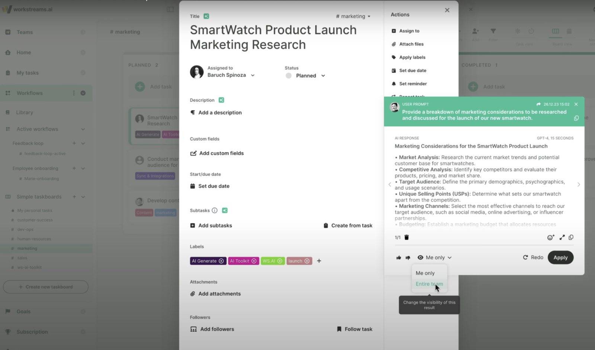Click the AI sparkle icon beside Subtasks
595x350 pixels.
click(x=225, y=210)
